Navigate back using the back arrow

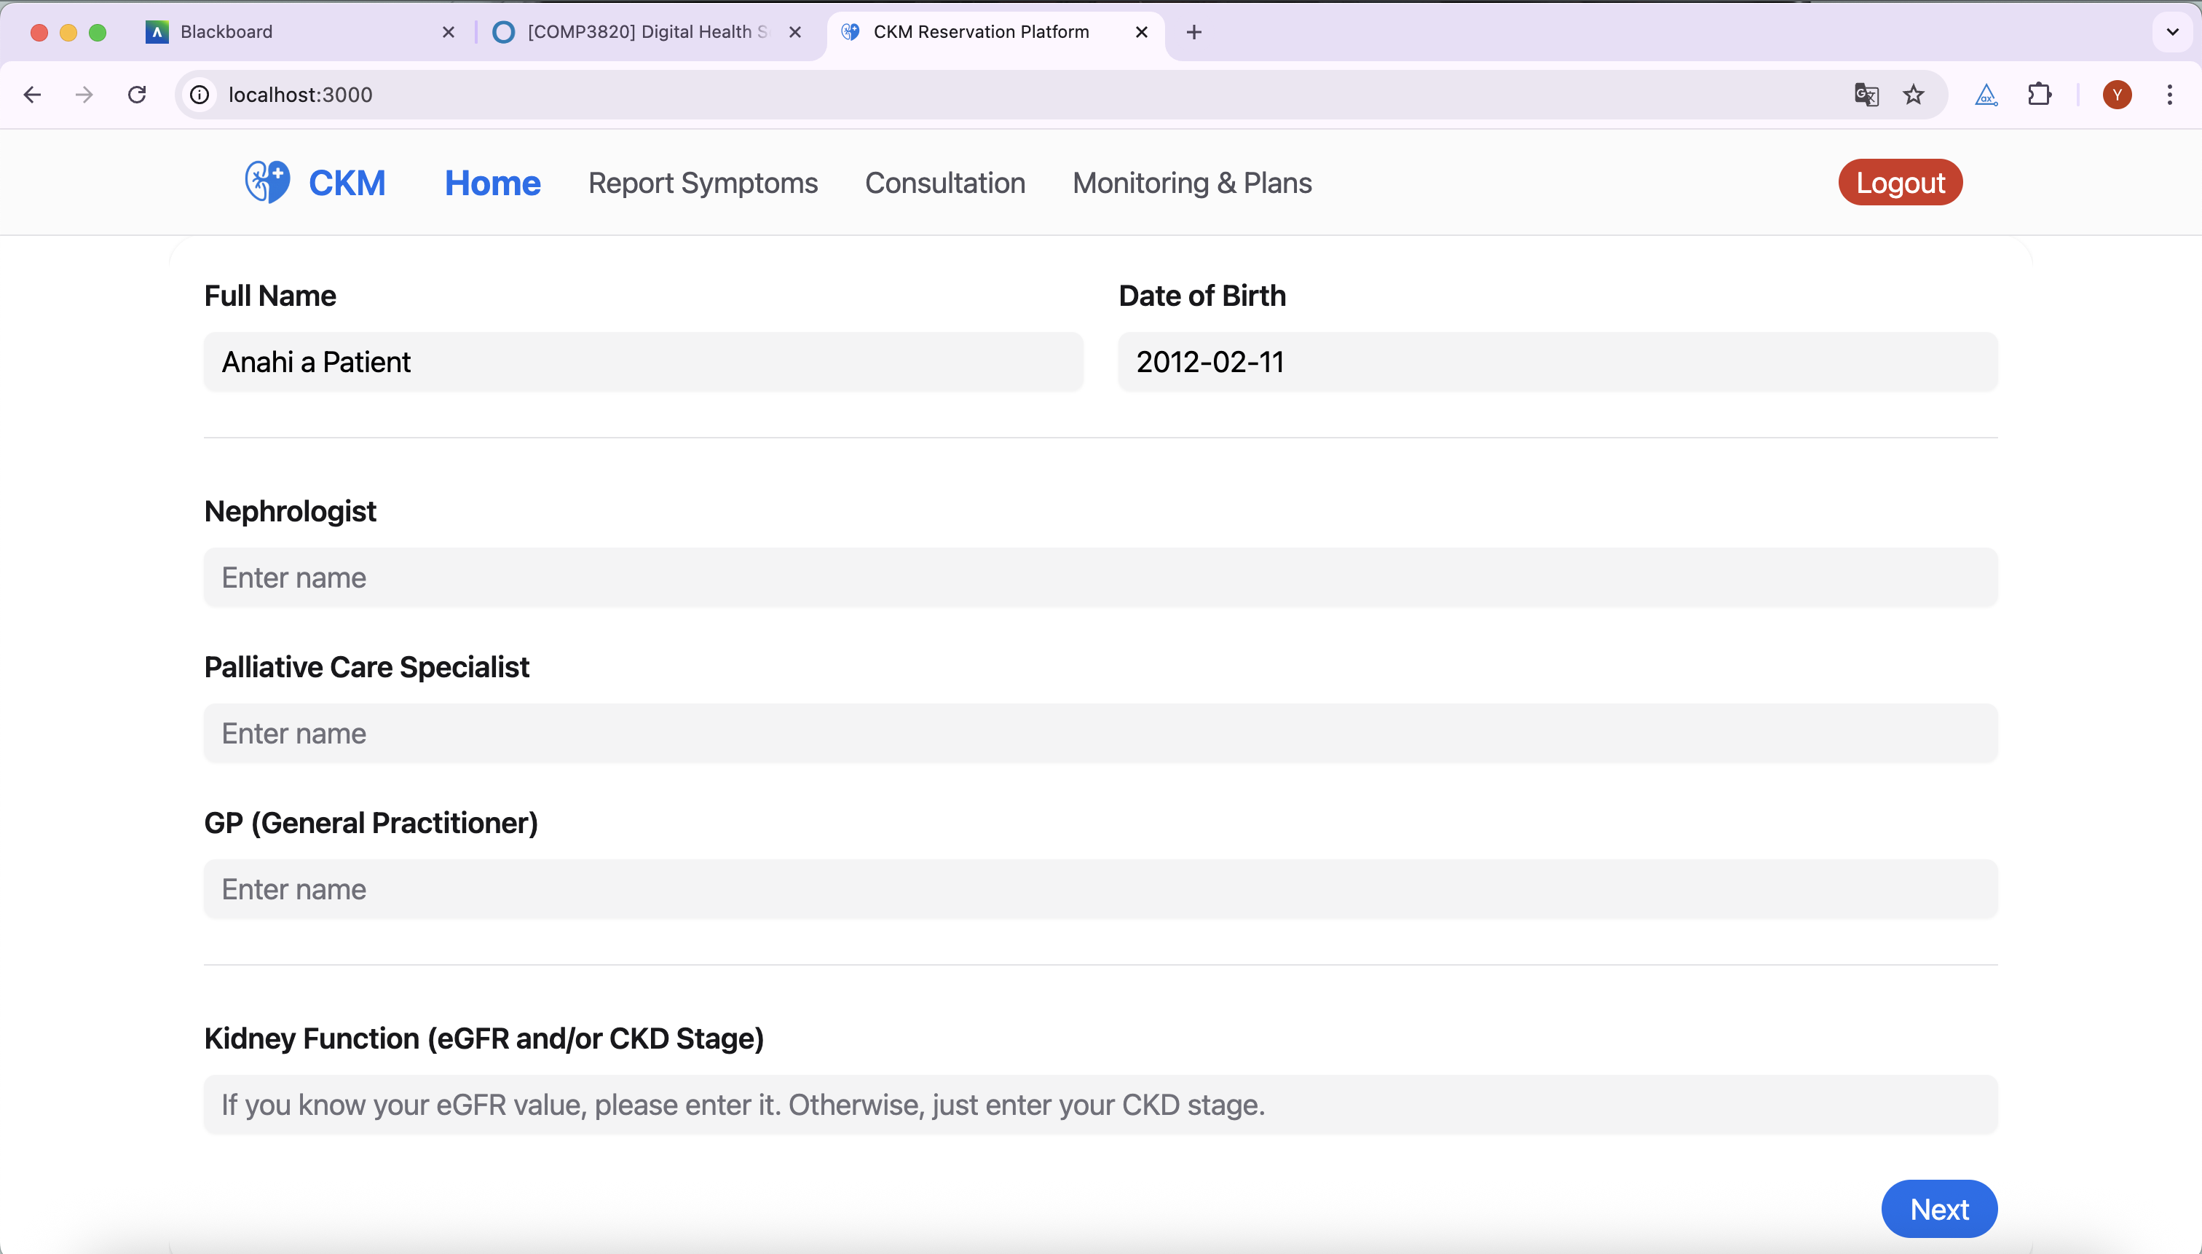32,95
